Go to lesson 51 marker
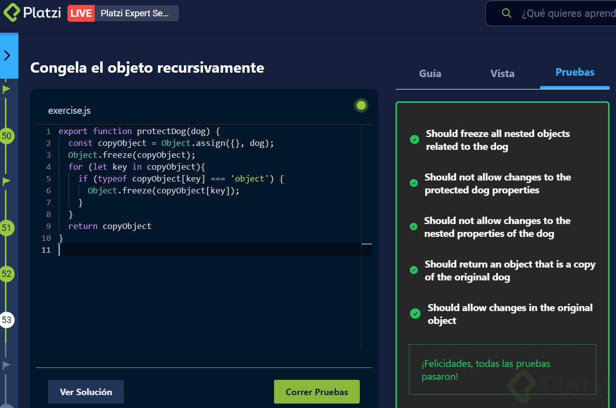Screen dimensions: 616x408 coord(6,228)
